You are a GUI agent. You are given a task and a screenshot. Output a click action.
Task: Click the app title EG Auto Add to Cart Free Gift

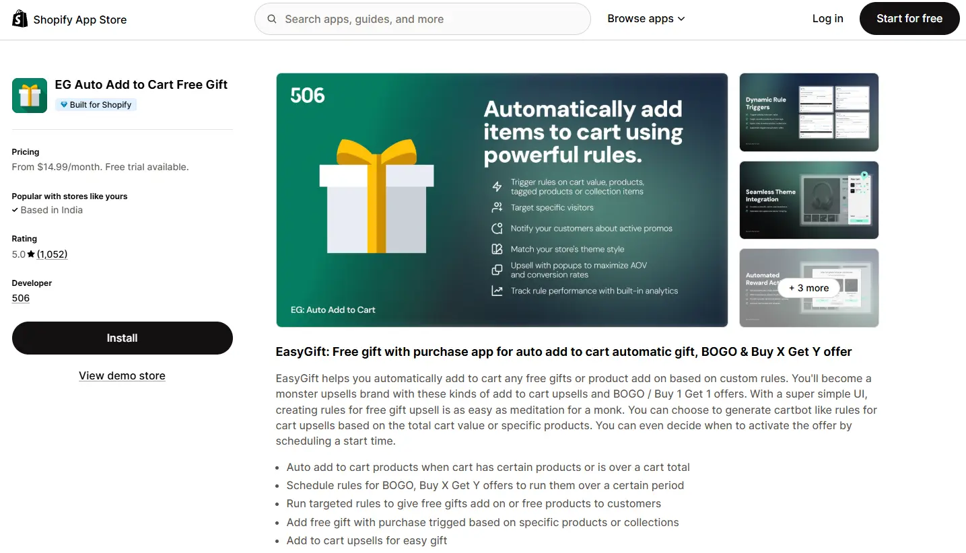point(141,84)
